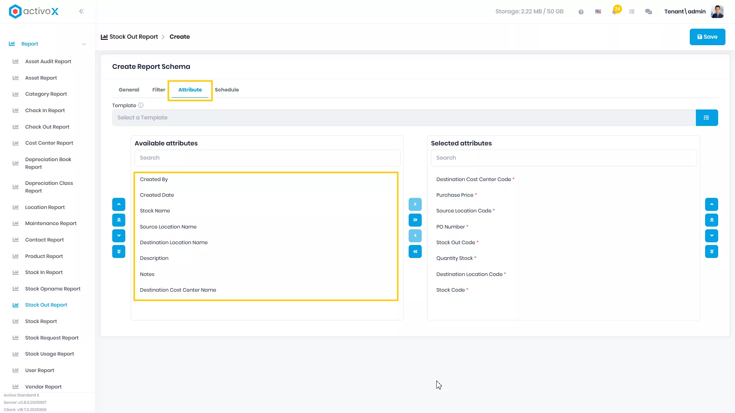Select the Attribute tab
Viewport: 735px width, 413px height.
coord(190,90)
